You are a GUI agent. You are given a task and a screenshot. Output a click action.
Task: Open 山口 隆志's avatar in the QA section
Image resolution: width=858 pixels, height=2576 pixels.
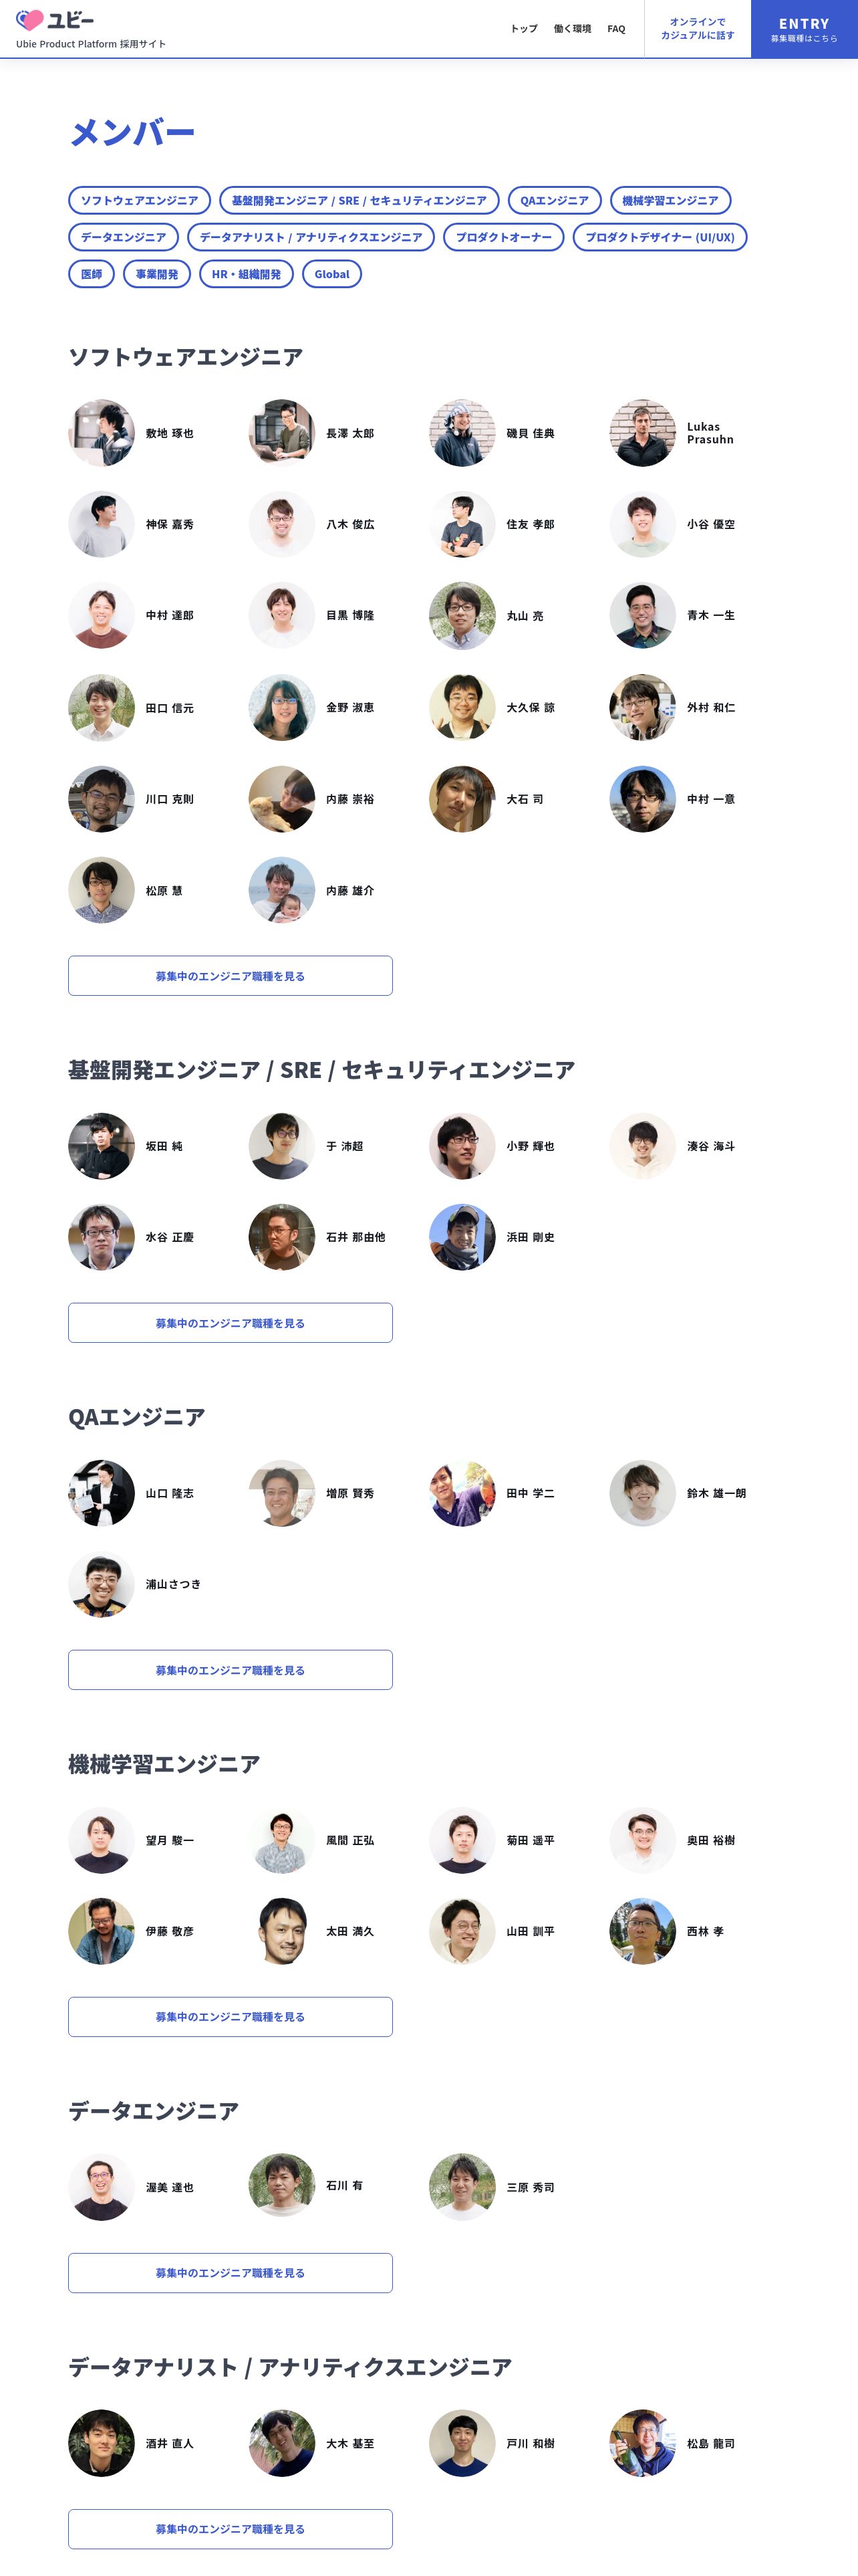pyautogui.click(x=101, y=1493)
